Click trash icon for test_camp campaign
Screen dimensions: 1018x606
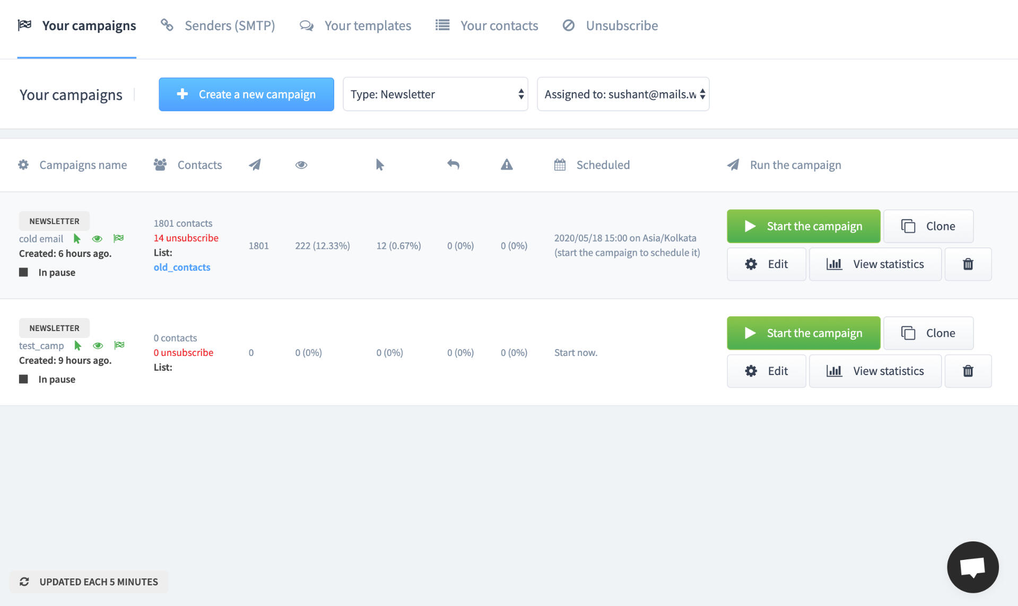(968, 371)
